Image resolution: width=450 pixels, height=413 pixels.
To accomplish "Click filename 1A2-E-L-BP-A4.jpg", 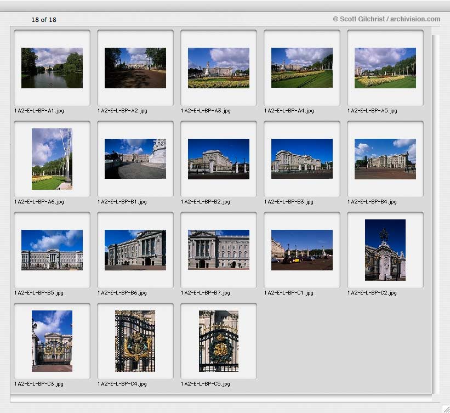I will click(289, 111).
